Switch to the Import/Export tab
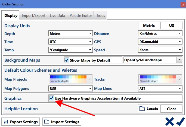Image resolution: width=186 pixels, height=127 pixels. click(x=33, y=15)
